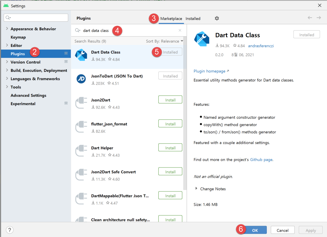Click Installed button in detail panel
Screen dimensions: 327x237
307,35
